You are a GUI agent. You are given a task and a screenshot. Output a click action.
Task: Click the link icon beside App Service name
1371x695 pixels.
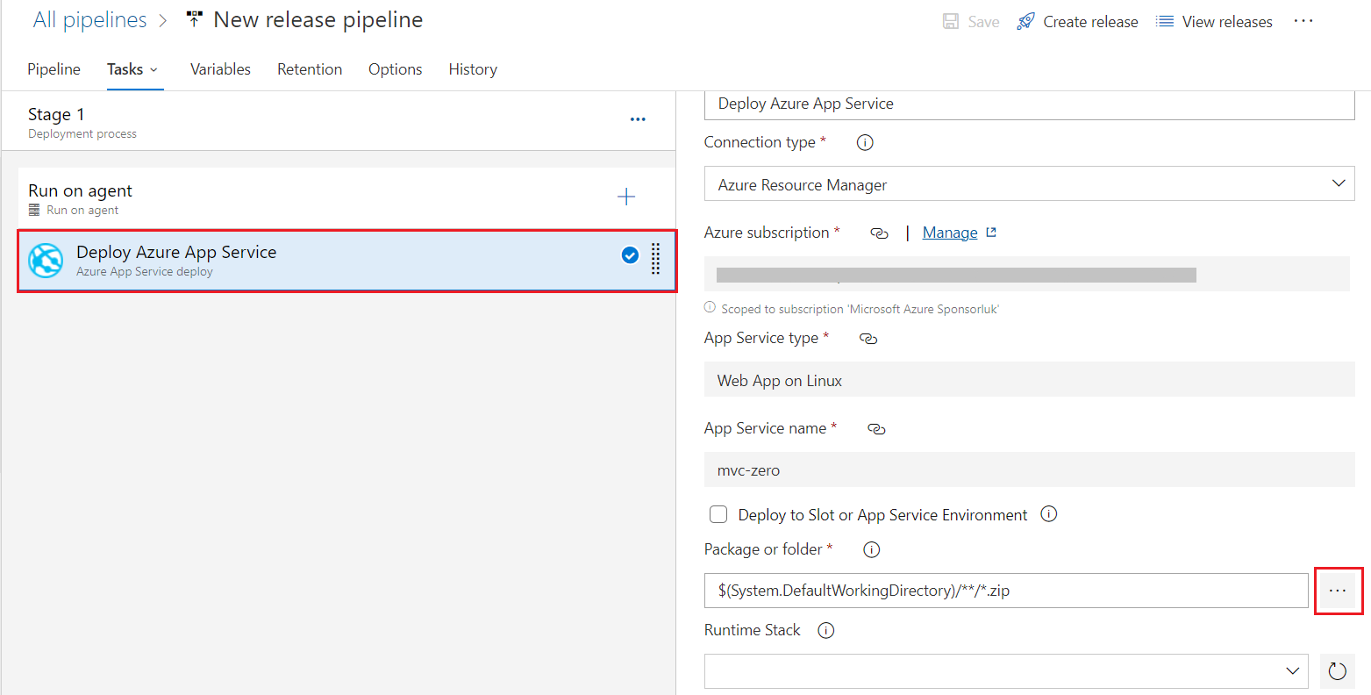tap(876, 428)
